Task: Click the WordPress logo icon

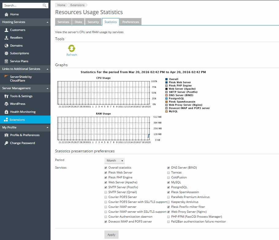Action: (x=6, y=104)
